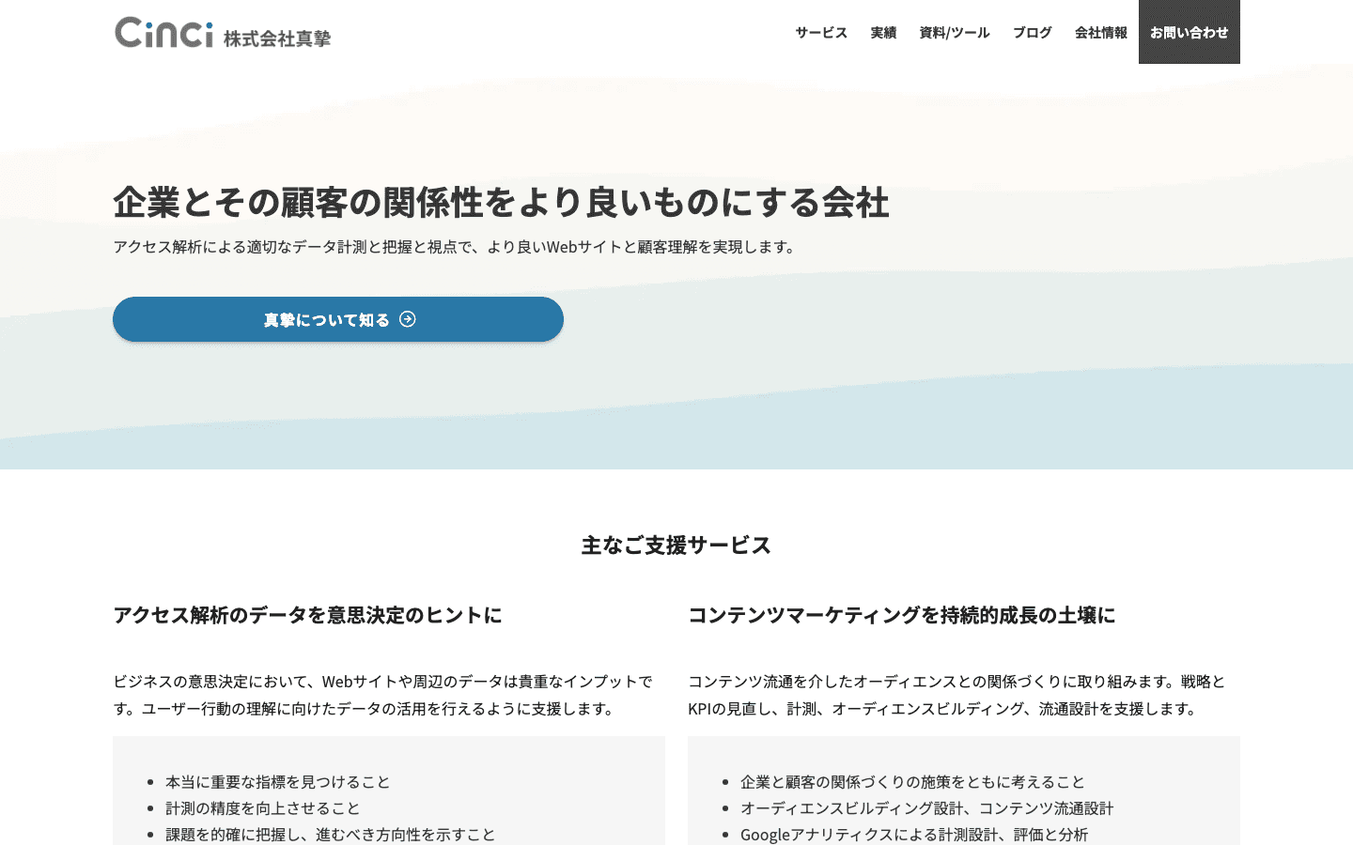
Task: Click bullet オーディエンスビルディング設計、コンテンツ流通設計
Action: 927,808
